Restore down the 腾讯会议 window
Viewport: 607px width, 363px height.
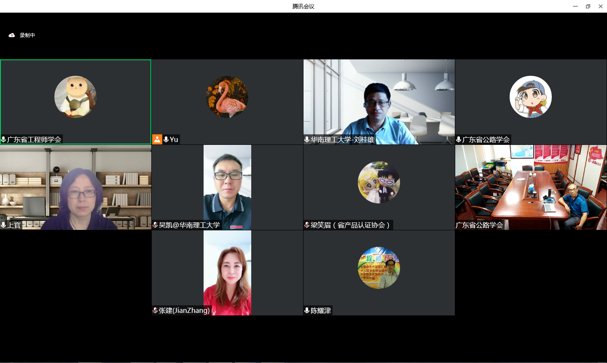pyautogui.click(x=588, y=6)
